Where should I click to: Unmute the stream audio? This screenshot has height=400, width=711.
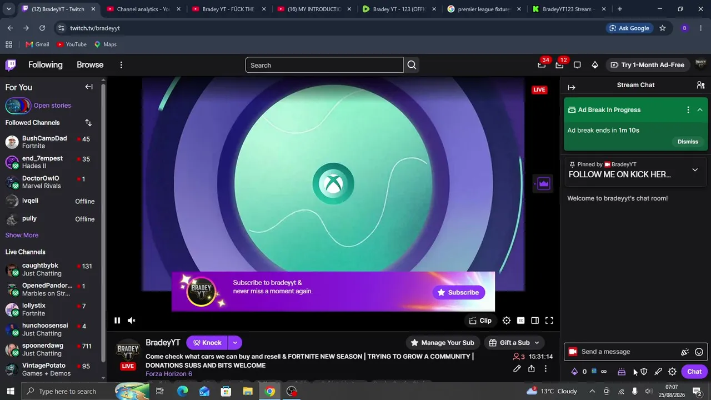132,321
